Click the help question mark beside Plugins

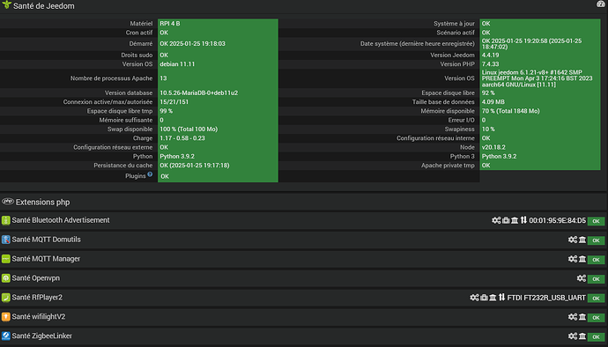(150, 174)
